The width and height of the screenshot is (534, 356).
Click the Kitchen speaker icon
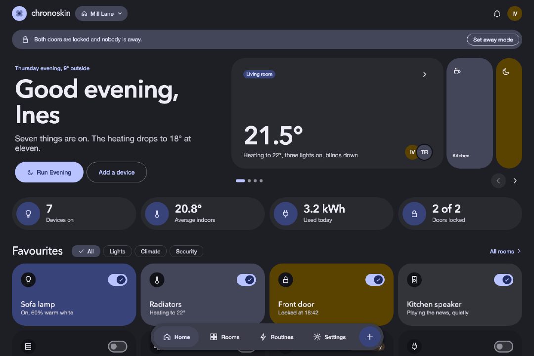[x=414, y=280]
